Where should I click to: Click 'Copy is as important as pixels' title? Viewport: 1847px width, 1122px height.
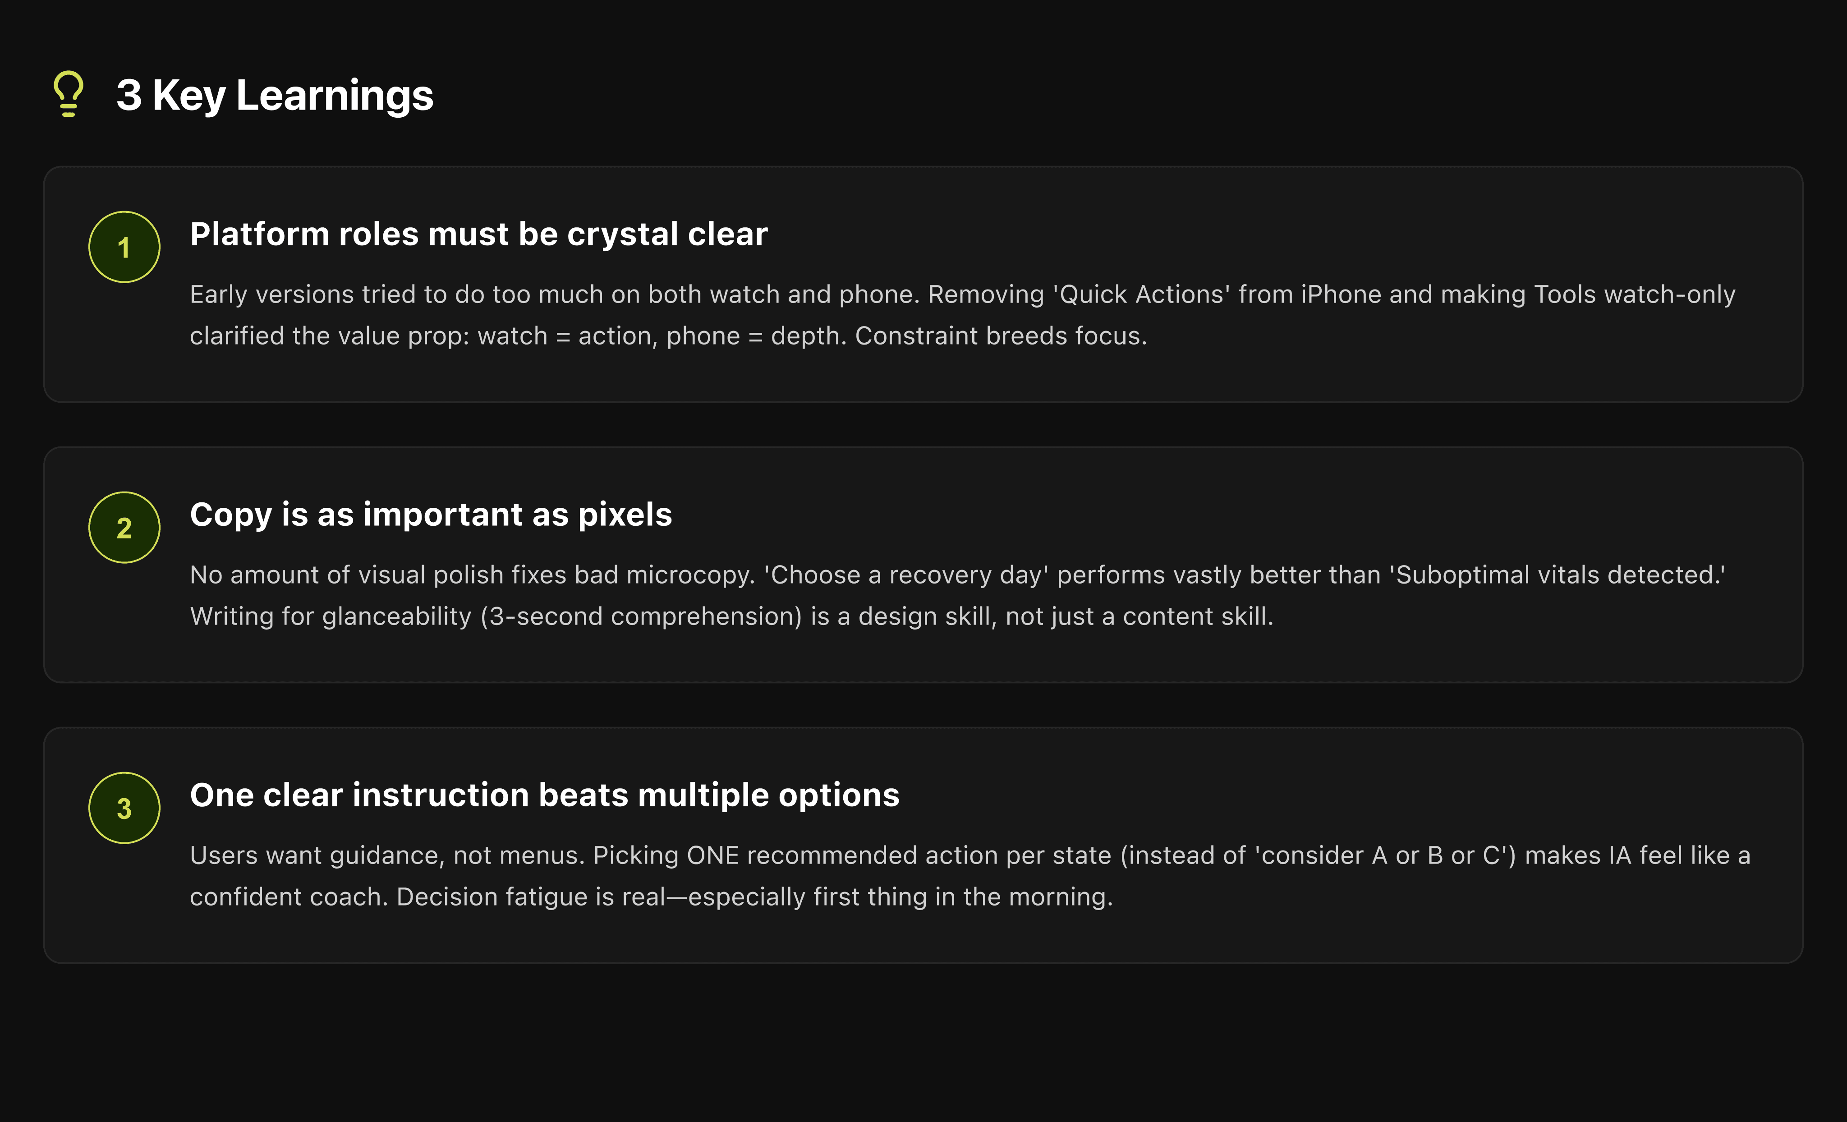point(431,515)
